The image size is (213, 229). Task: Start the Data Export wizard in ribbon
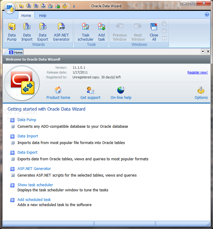tap(42, 32)
